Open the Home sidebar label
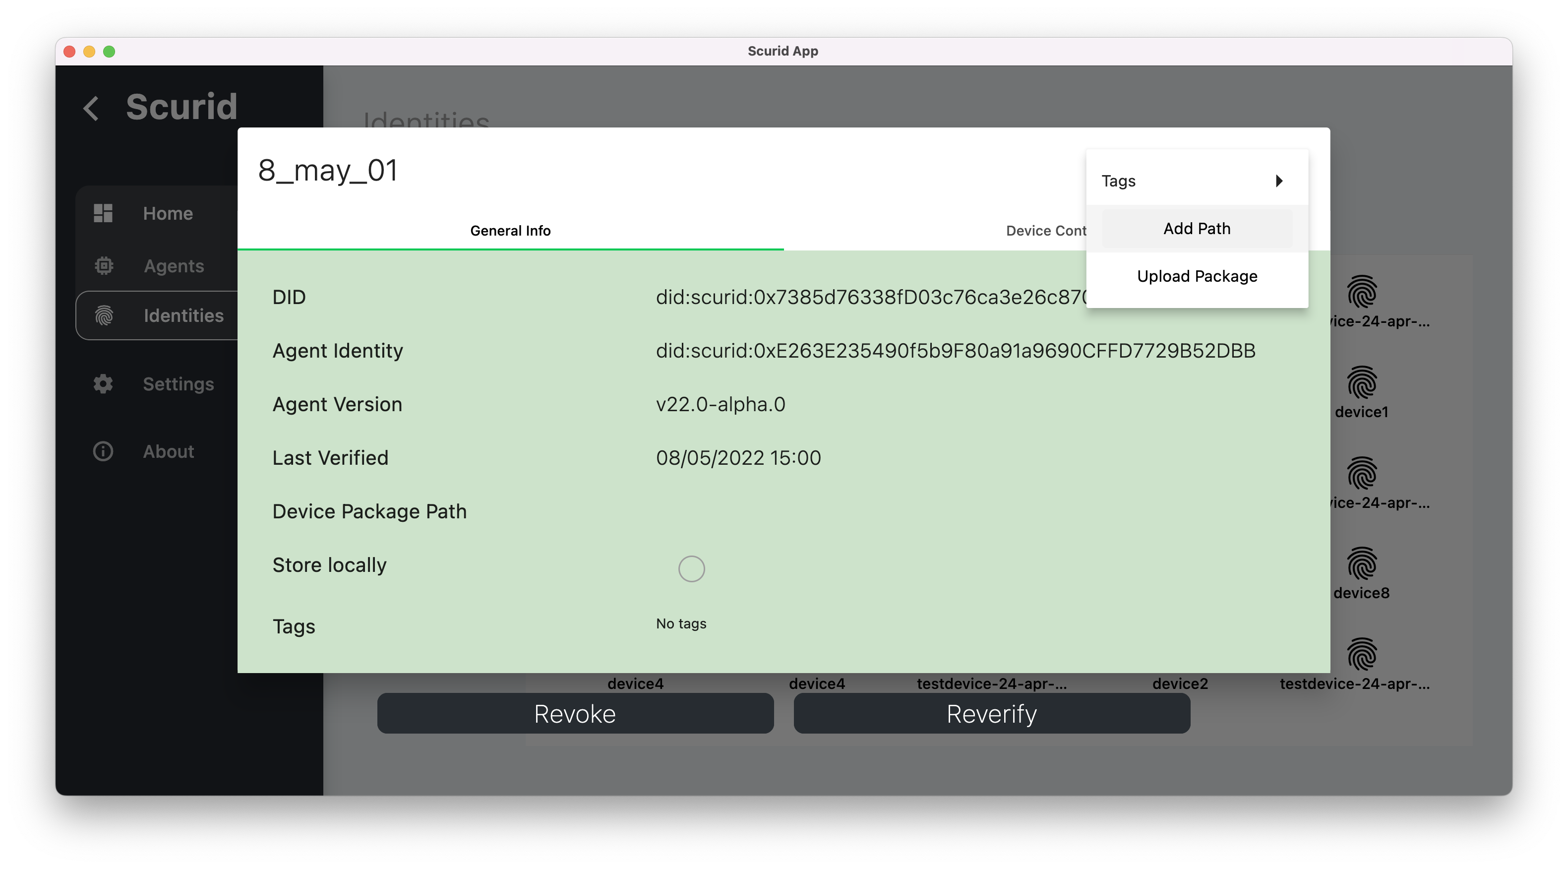Image resolution: width=1568 pixels, height=869 pixels. (x=168, y=213)
